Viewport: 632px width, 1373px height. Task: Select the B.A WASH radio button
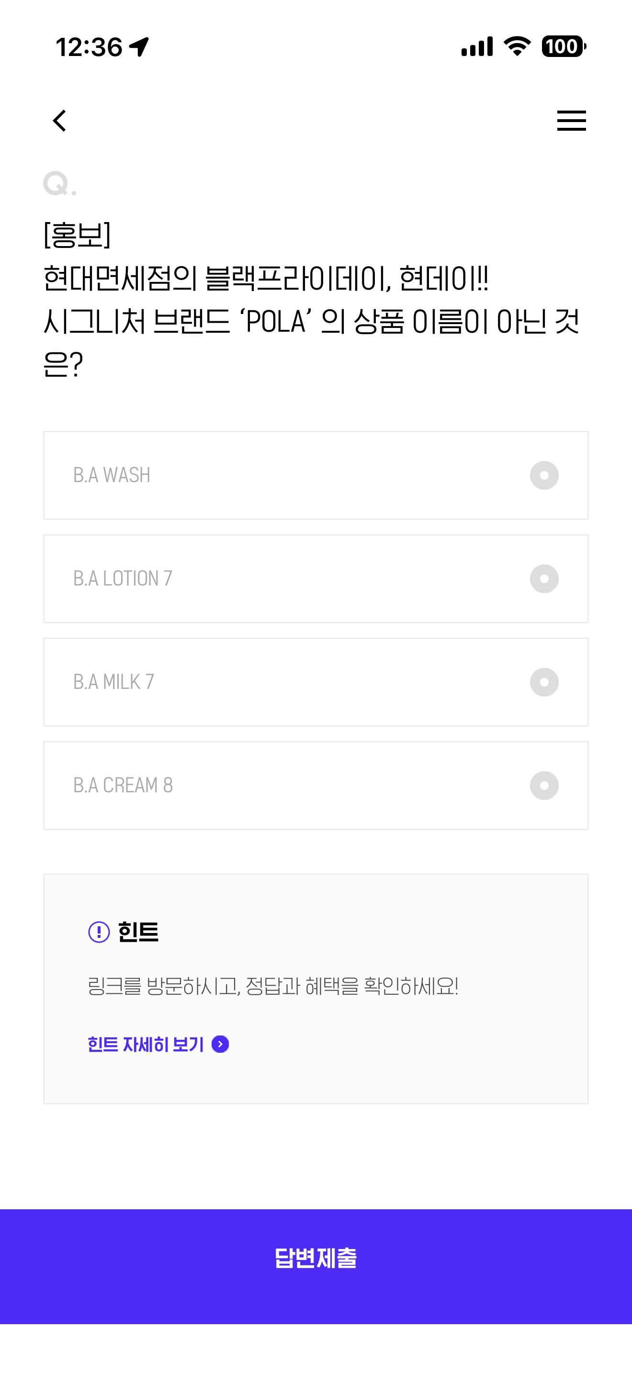coord(544,475)
